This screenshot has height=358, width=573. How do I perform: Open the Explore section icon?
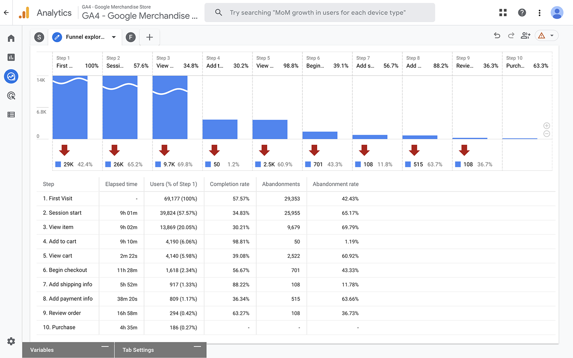tap(11, 76)
